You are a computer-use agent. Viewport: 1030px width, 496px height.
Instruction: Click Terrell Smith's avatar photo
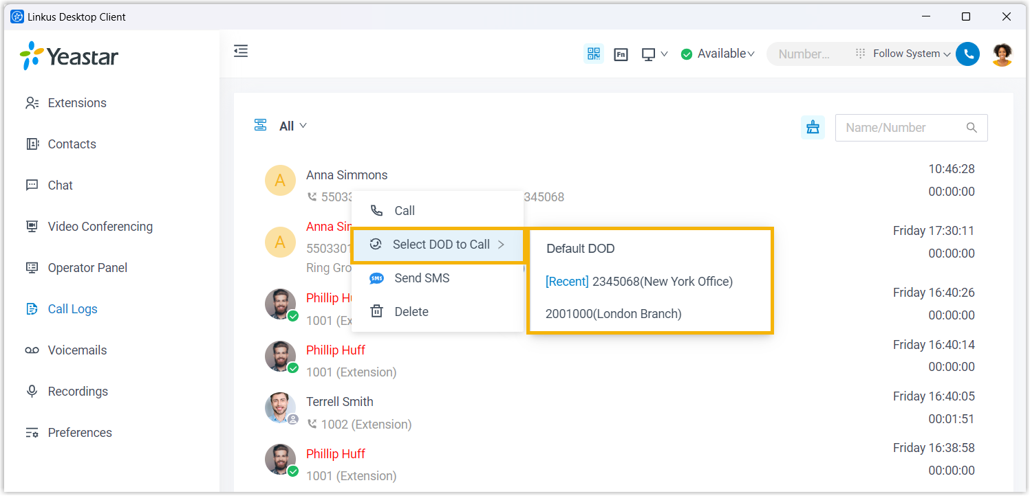pos(280,407)
